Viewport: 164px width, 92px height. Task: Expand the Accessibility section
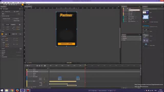1,57
